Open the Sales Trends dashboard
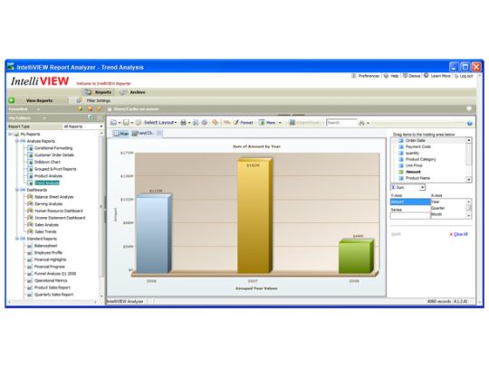The height and width of the screenshot is (366, 489). pos(45,231)
